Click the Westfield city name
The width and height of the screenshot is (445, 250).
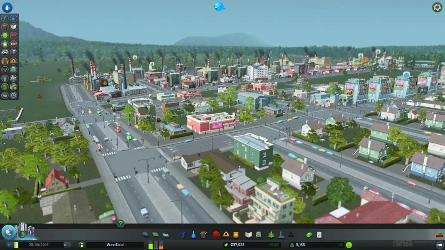[115, 245]
